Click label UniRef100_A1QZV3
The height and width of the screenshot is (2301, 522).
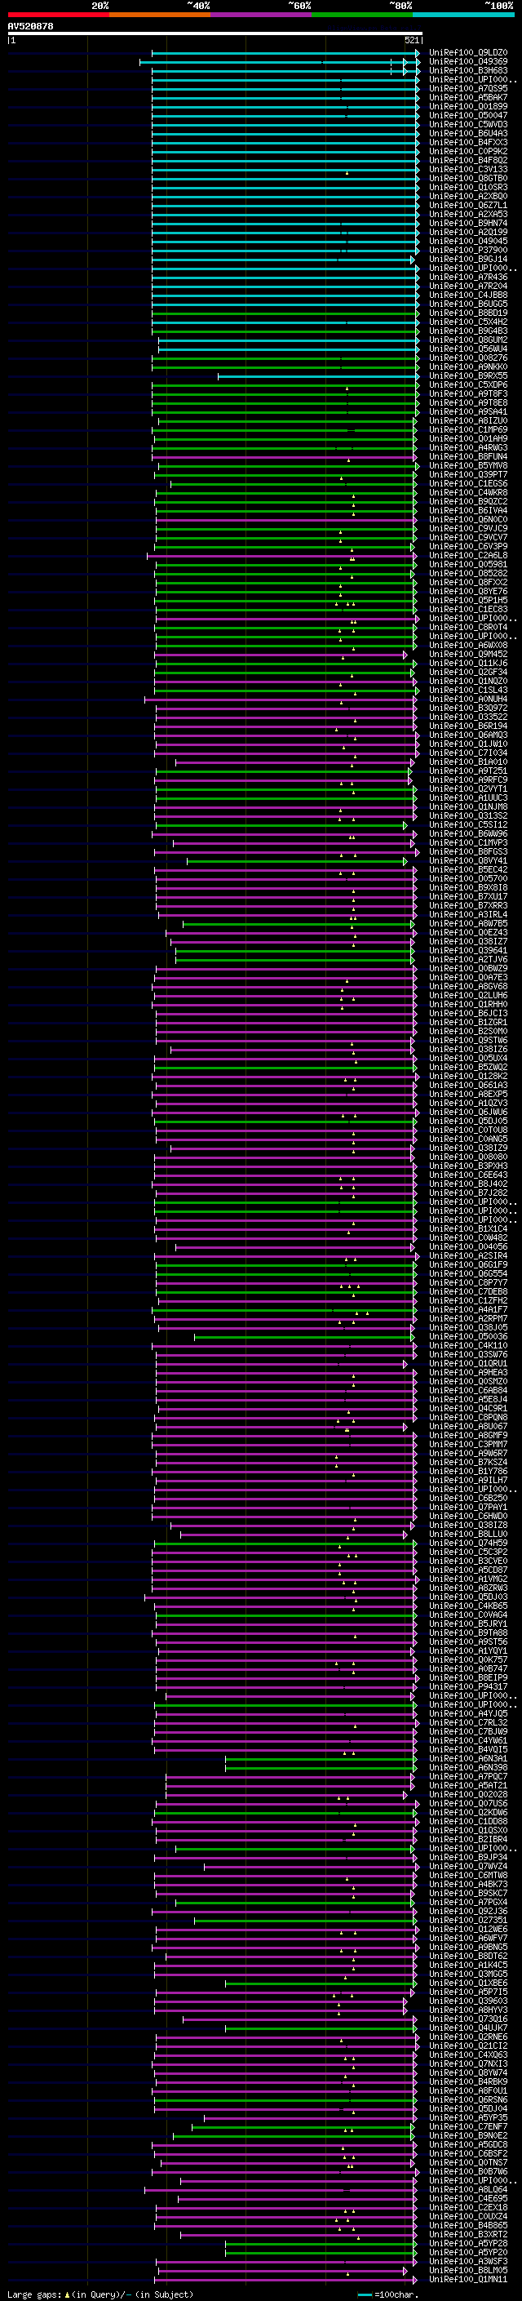click(x=468, y=1102)
